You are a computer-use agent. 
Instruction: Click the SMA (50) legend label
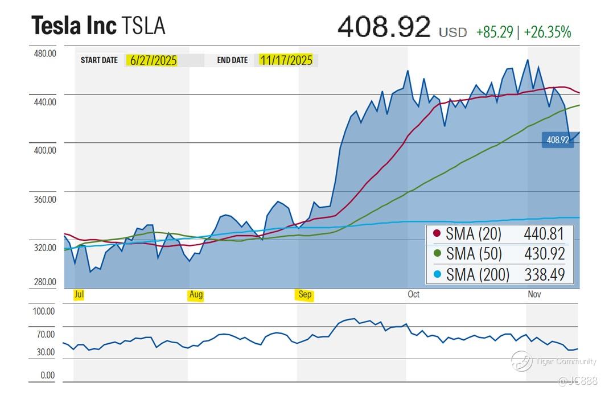pos(474,254)
